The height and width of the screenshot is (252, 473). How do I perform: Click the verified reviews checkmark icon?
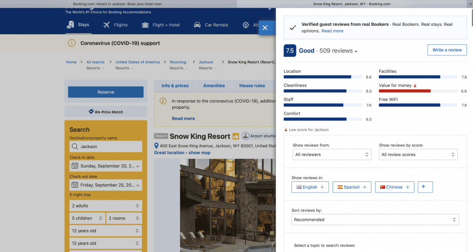click(292, 28)
